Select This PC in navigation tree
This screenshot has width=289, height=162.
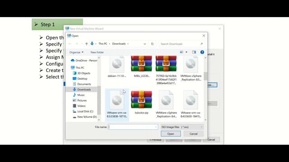pos(78,67)
